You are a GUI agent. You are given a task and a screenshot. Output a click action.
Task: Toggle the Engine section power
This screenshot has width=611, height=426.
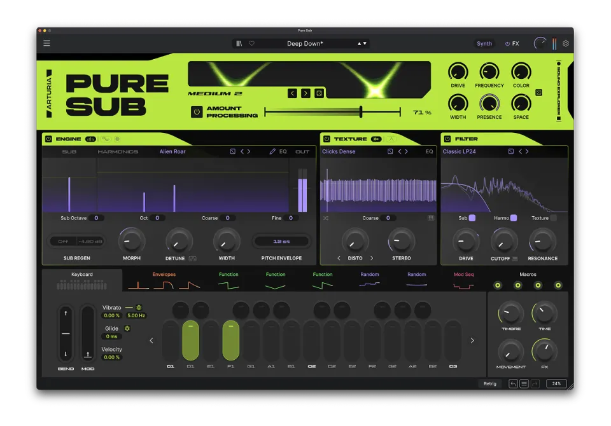click(49, 139)
